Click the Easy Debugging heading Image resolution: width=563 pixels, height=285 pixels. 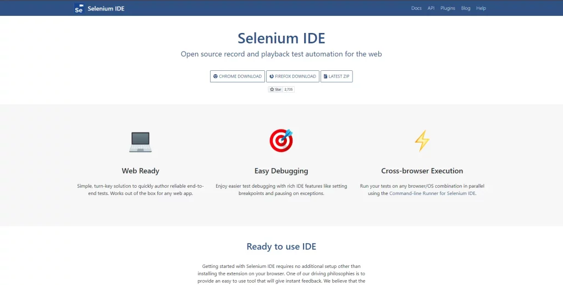coord(281,171)
